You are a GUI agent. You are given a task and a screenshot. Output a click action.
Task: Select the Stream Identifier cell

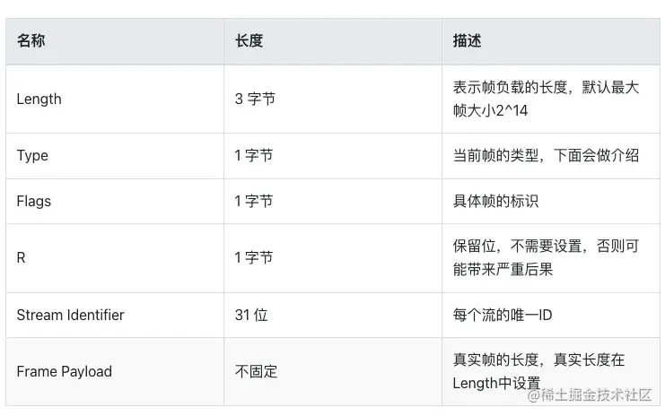[x=70, y=315]
